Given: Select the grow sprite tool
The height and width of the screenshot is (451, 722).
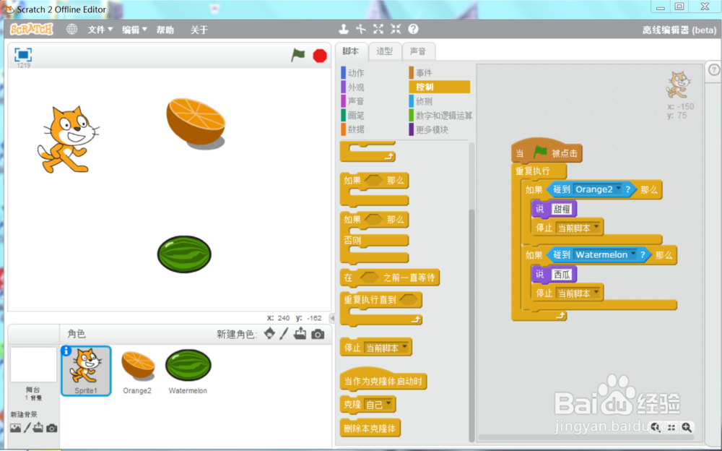Looking at the screenshot, I should 378,29.
